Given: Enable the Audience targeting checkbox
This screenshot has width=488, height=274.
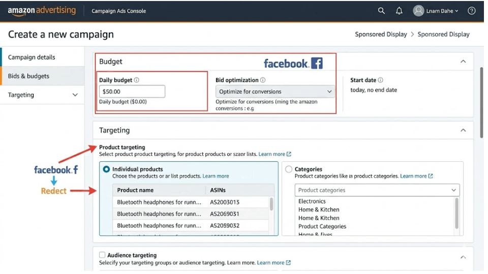Looking at the screenshot, I should [x=102, y=255].
